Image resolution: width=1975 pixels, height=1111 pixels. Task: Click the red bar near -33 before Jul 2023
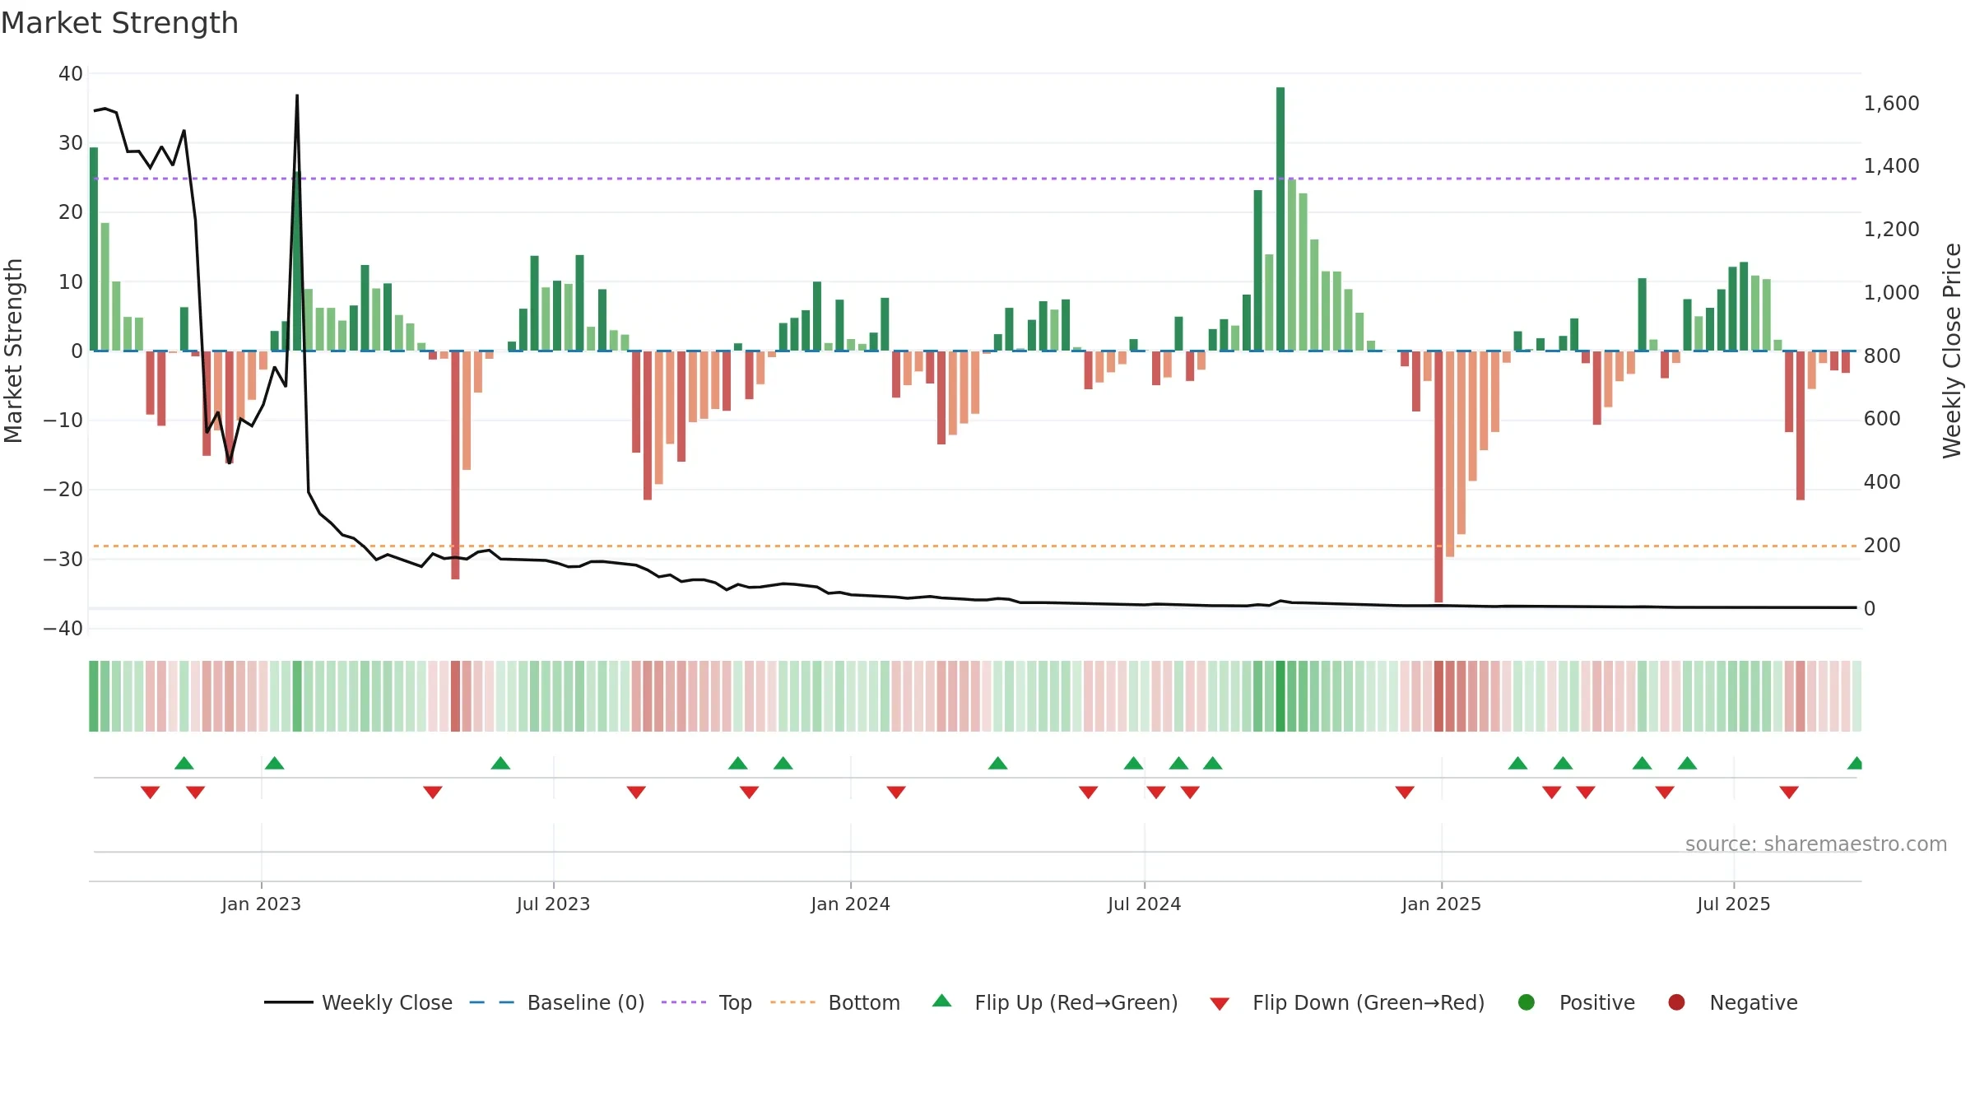point(455,465)
